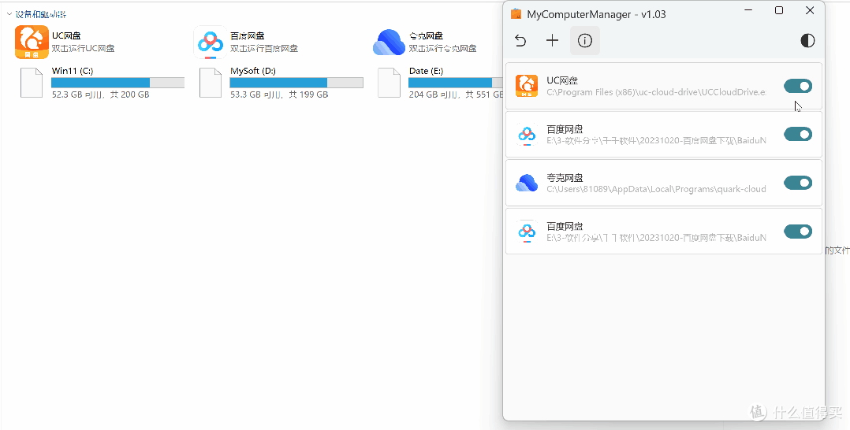
Task: Click the plus icon to add an item
Action: tap(553, 41)
